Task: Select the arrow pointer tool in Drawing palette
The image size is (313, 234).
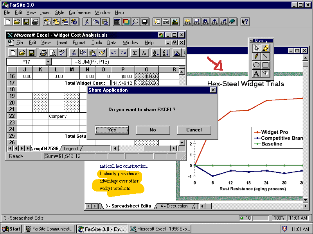Action: [x=257, y=48]
